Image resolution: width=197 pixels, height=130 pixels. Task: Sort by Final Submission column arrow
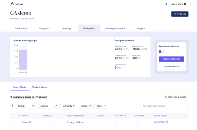click(85, 116)
